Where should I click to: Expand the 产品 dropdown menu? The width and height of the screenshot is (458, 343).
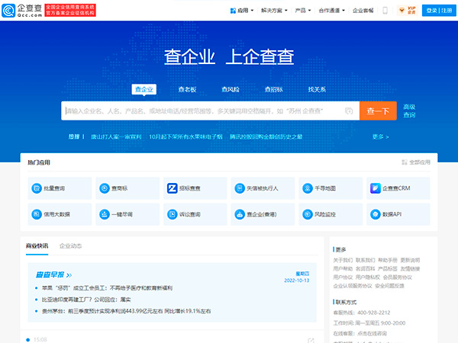point(302,11)
